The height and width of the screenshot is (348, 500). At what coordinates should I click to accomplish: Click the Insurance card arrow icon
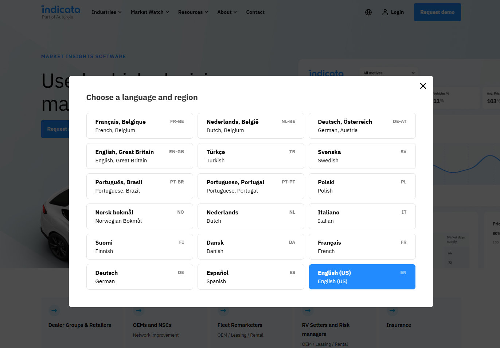pyautogui.click(x=392, y=311)
